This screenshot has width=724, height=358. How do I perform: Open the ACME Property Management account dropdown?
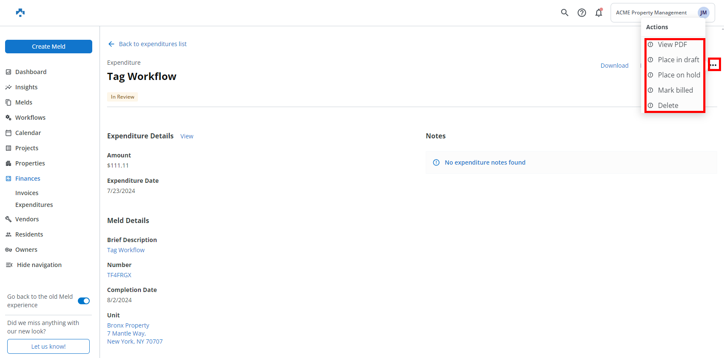651,13
